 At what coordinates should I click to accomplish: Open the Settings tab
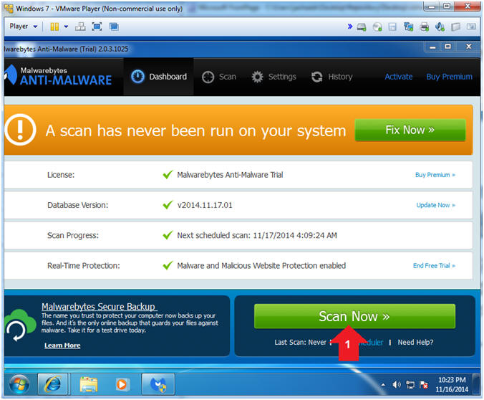274,77
